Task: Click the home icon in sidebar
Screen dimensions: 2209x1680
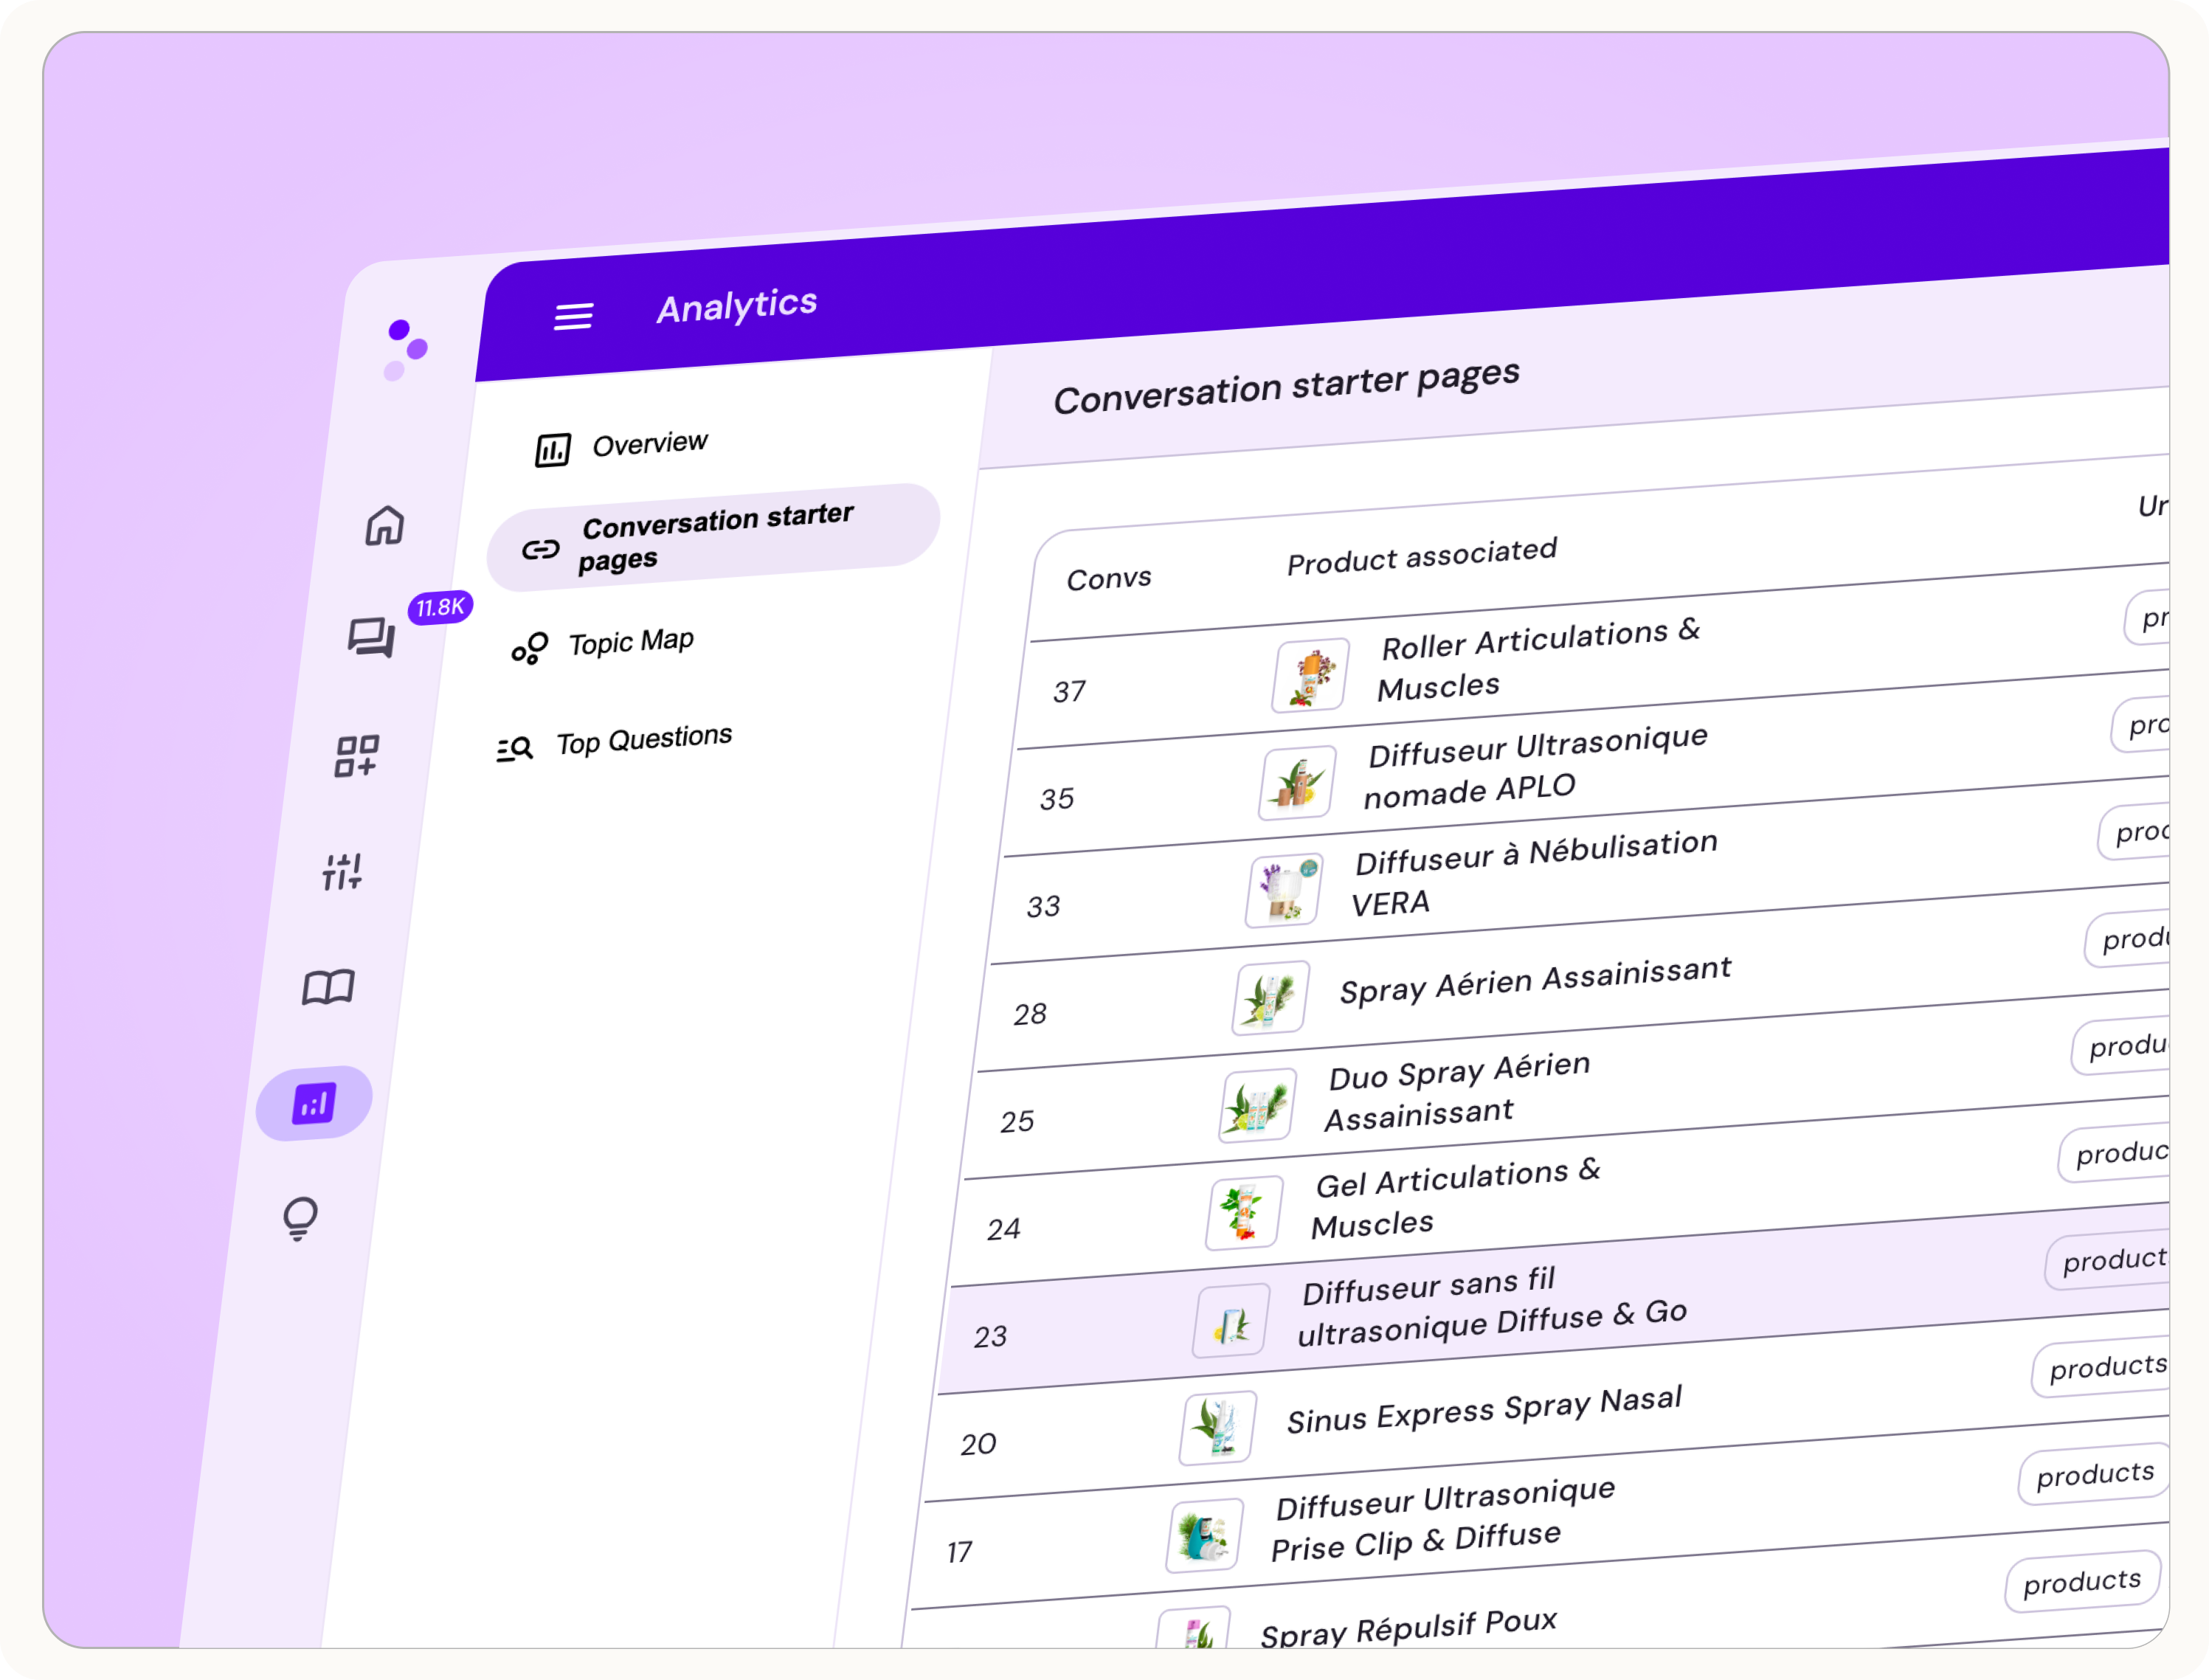Action: (x=384, y=525)
